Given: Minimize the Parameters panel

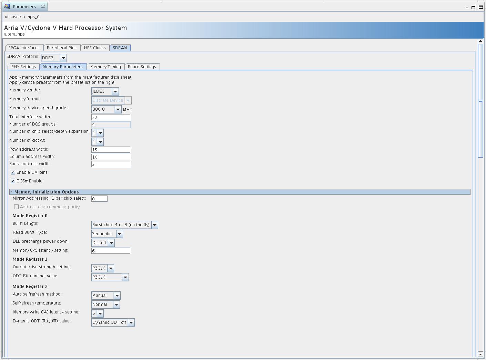Looking at the screenshot, I should tap(467, 7).
